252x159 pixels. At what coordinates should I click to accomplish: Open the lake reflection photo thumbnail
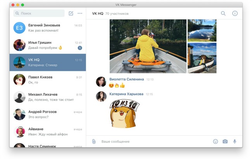pos(202,30)
